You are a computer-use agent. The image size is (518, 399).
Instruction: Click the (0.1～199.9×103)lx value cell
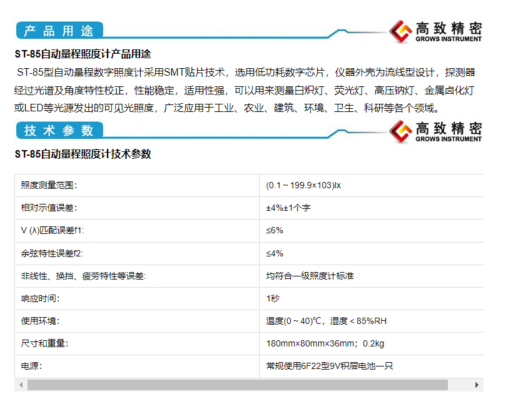click(303, 185)
